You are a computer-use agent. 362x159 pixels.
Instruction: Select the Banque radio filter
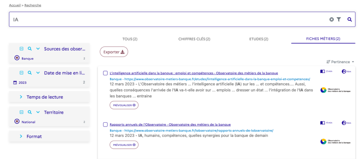17,58
